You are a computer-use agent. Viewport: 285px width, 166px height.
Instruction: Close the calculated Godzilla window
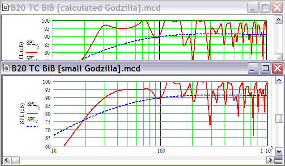277,8
